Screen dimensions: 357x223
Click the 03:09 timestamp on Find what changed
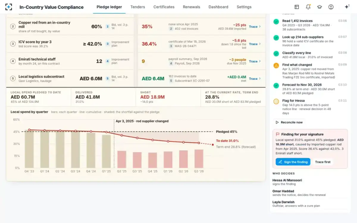[342, 65]
